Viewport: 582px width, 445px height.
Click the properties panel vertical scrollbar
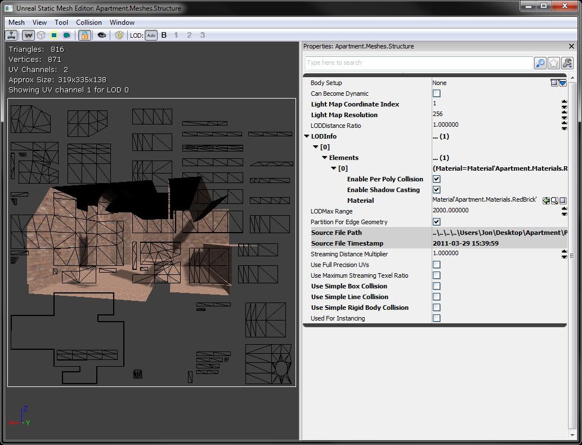(x=572, y=256)
